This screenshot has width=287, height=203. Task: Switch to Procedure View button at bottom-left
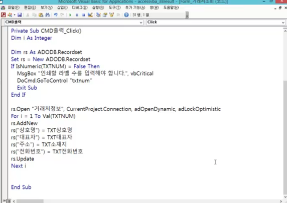click(4, 201)
